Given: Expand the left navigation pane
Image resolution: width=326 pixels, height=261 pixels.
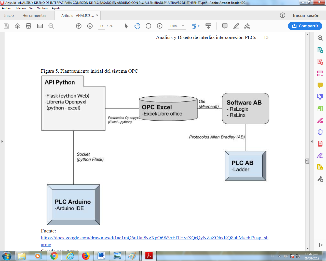Looking at the screenshot, I should click(2, 141).
